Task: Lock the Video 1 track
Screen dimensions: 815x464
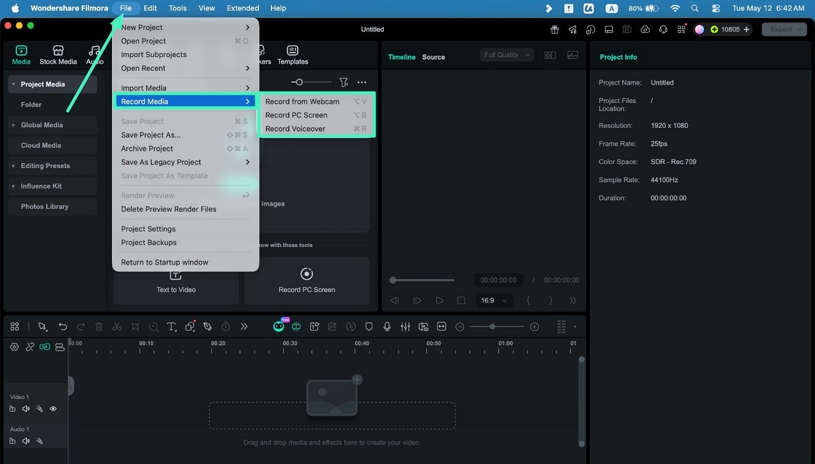Action: 13,409
